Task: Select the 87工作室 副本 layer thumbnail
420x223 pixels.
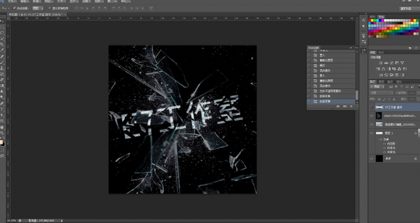Action: [x=379, y=107]
